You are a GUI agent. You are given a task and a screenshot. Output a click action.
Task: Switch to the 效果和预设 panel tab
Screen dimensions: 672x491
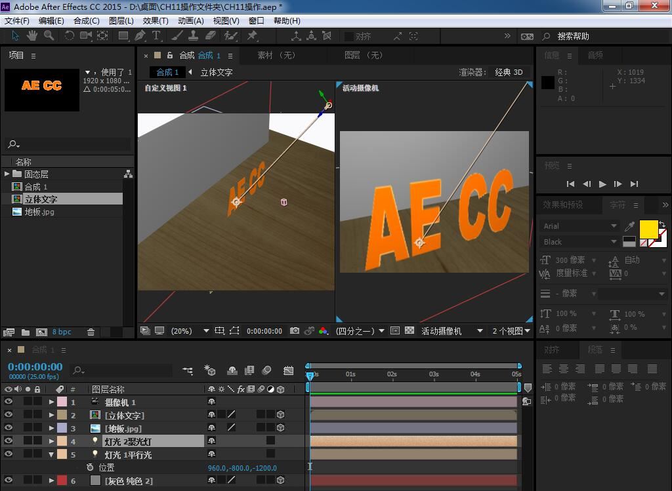562,205
